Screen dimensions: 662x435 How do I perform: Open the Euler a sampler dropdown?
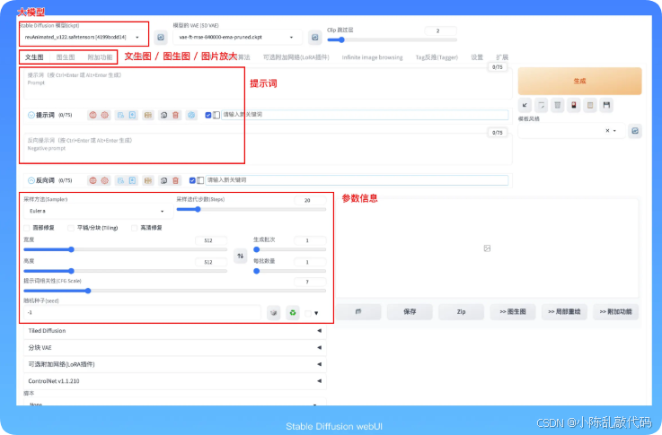click(x=98, y=211)
